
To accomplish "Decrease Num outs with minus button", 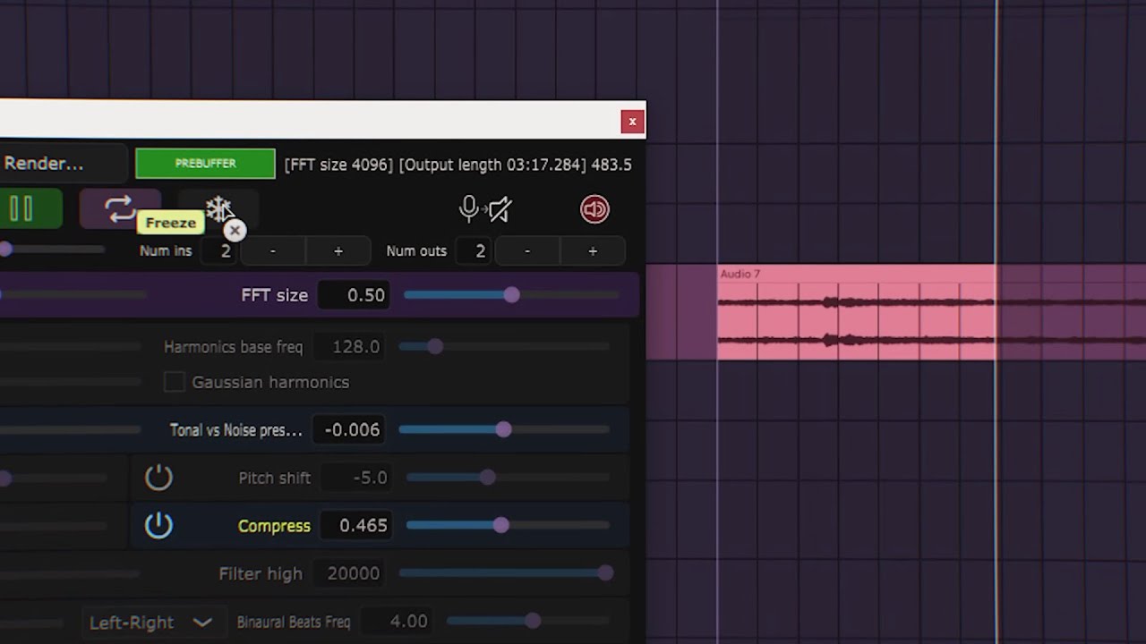I will [x=527, y=251].
